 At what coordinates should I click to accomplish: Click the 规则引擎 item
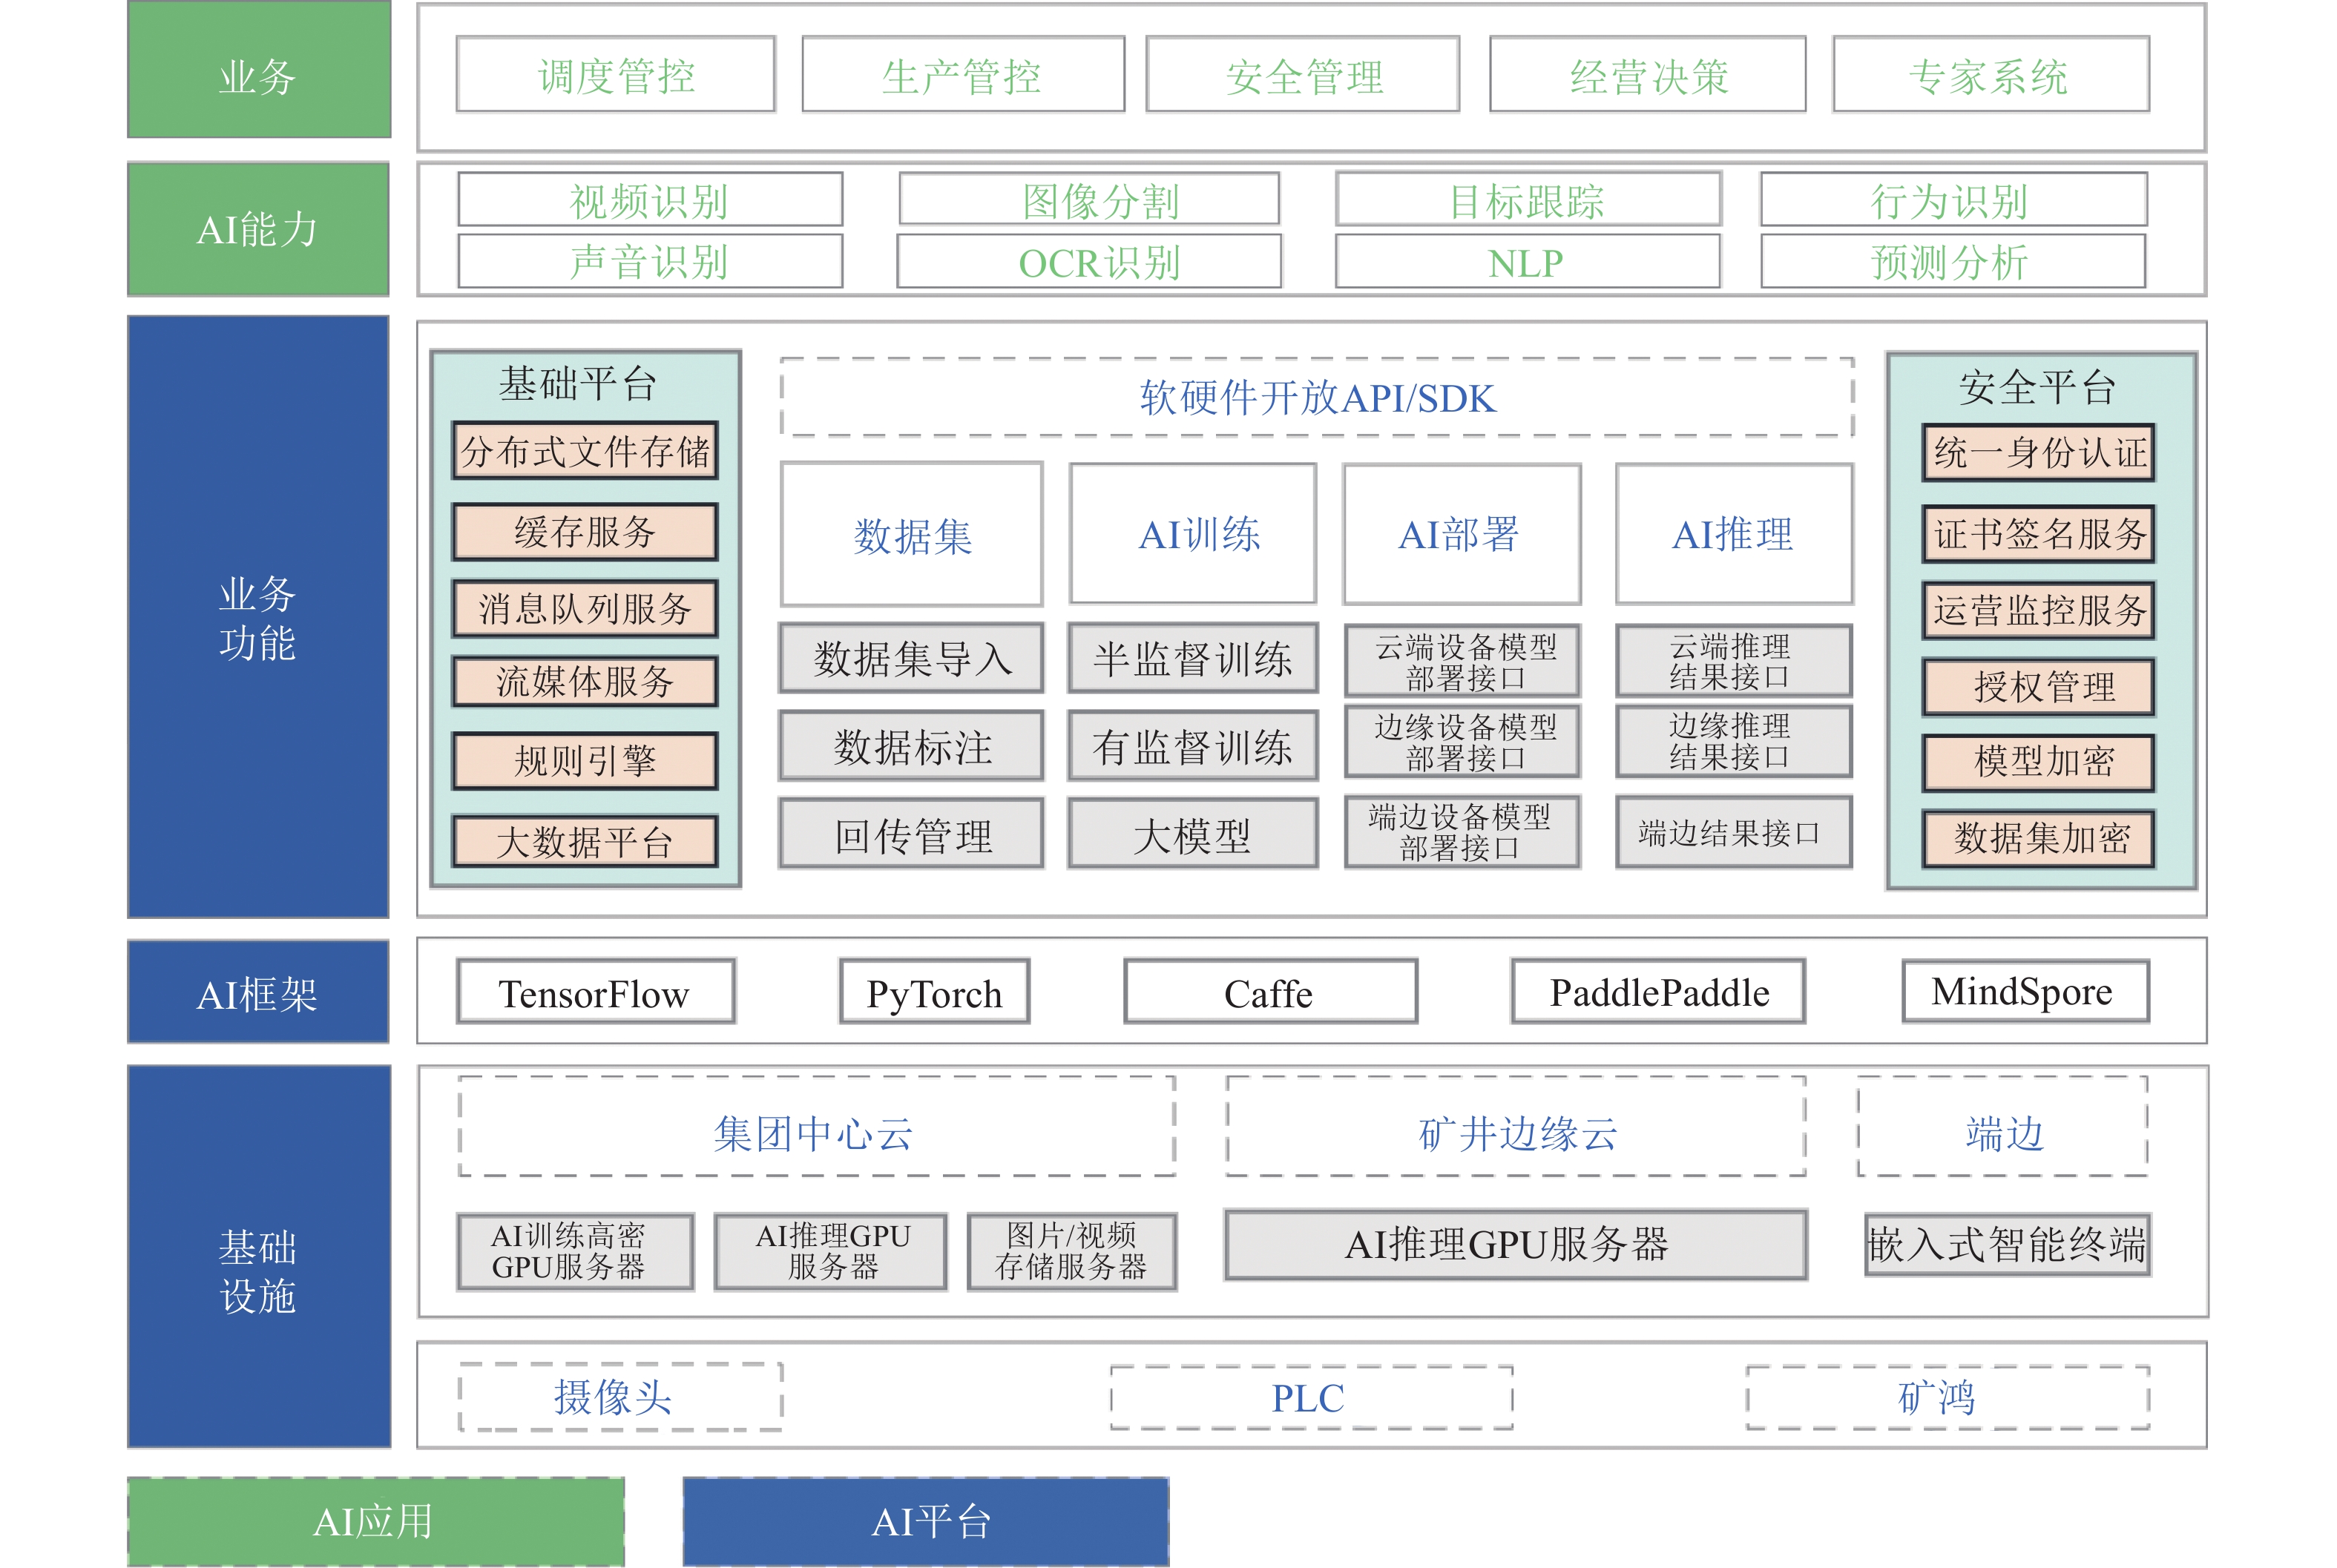pyautogui.click(x=585, y=761)
